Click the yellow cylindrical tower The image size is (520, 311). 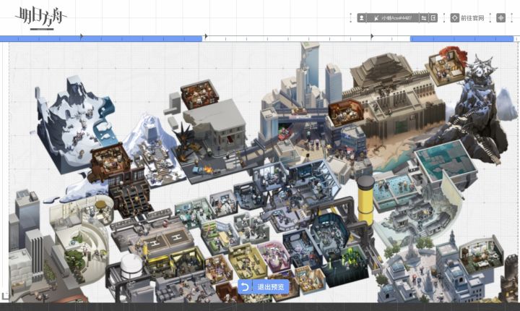point(365,200)
